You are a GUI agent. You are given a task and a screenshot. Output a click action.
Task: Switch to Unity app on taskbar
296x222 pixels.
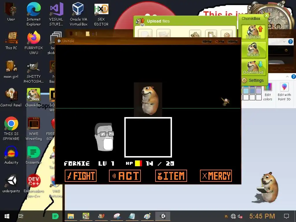click(x=163, y=216)
